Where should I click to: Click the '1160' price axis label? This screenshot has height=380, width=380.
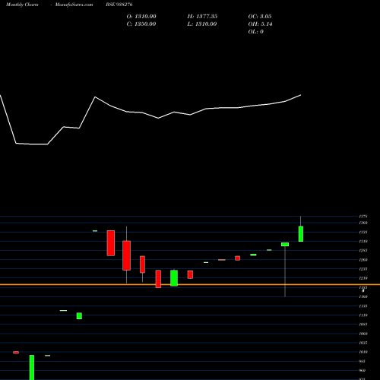click(363, 296)
